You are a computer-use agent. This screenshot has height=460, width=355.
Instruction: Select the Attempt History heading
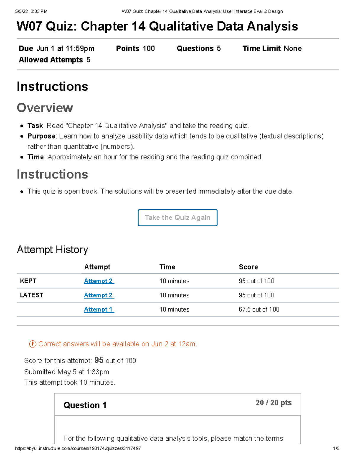[52, 249]
